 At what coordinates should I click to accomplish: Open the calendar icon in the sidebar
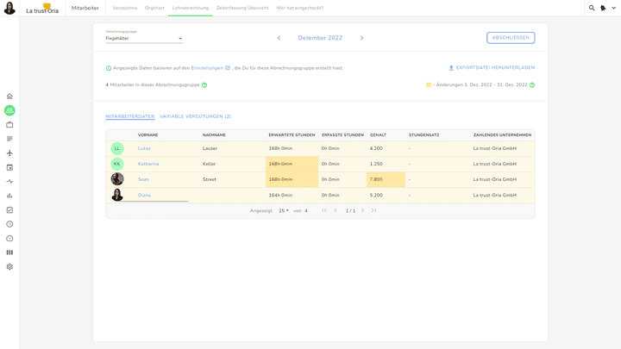click(x=9, y=167)
